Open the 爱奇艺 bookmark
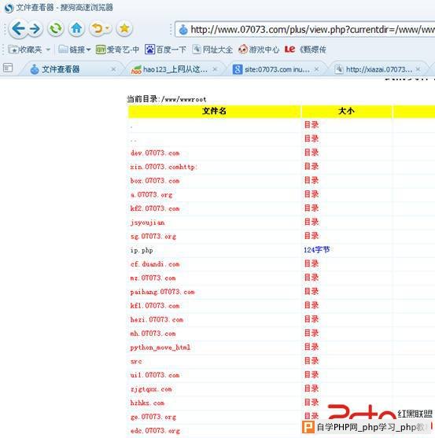The image size is (435, 438). [x=117, y=50]
